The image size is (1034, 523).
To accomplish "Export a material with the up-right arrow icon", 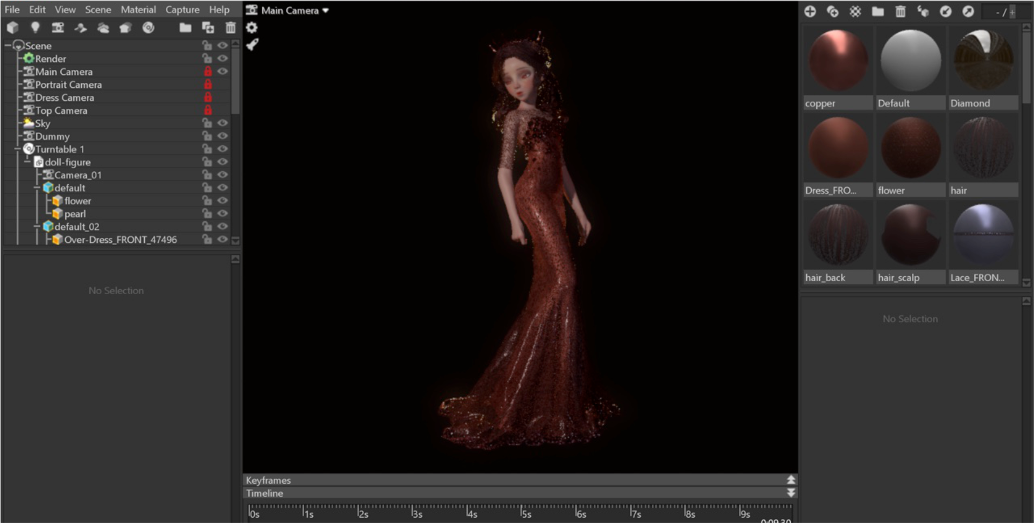I will pyautogui.click(x=968, y=11).
